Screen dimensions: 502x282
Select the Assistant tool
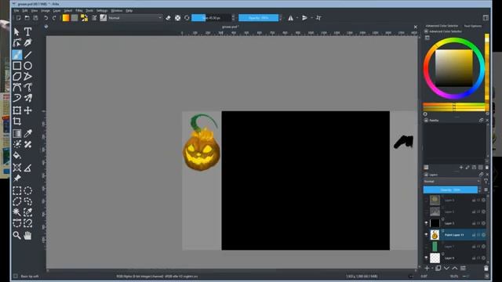pyautogui.click(x=17, y=168)
